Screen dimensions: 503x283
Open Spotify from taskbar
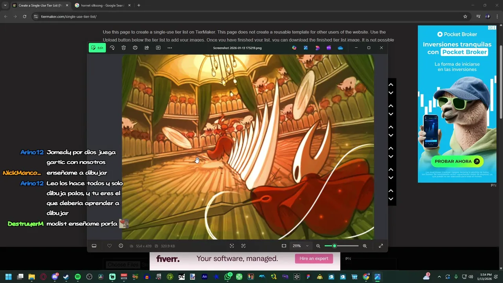[x=77, y=277]
